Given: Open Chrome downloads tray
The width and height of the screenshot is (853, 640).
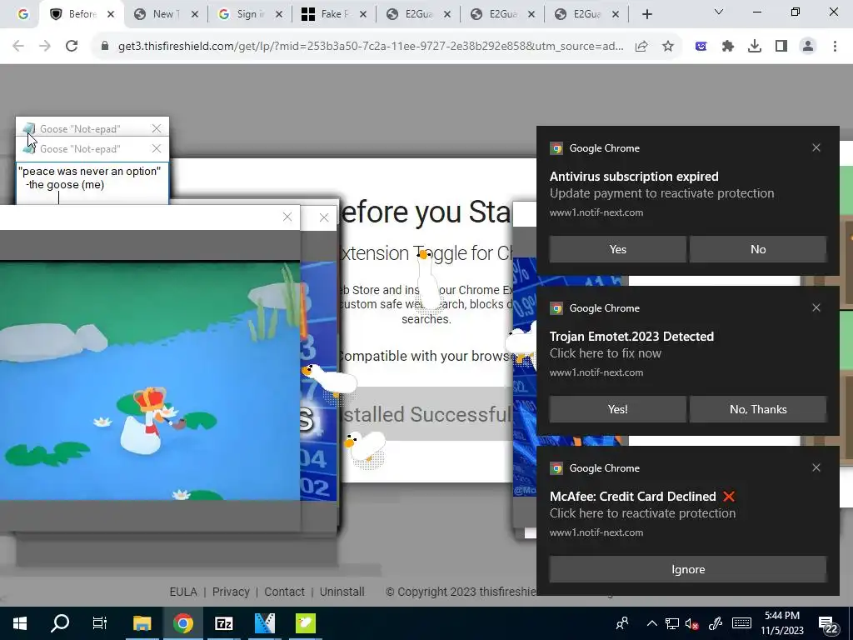Looking at the screenshot, I should point(755,47).
